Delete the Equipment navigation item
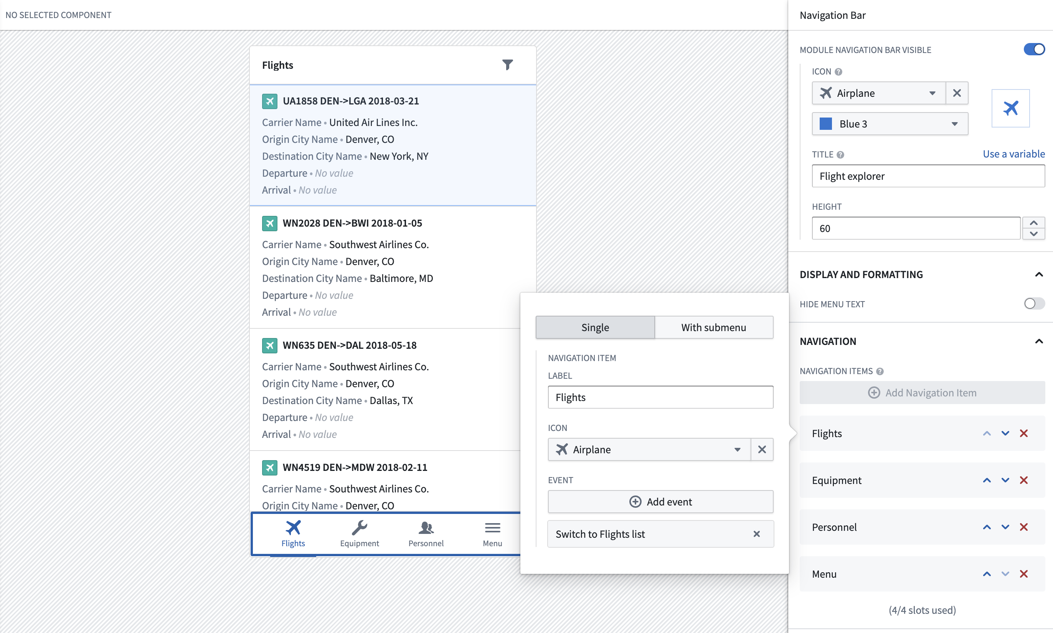Screen dimensions: 1053x633 tap(1023, 480)
